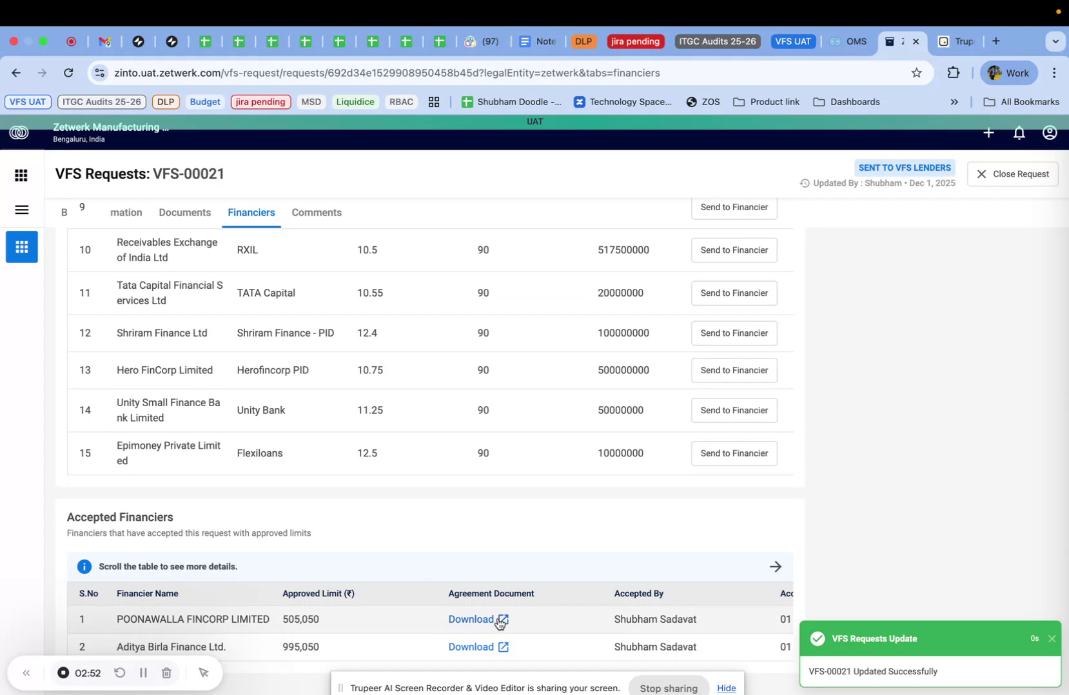Screen dimensions: 1069x695
Task: Open the external link icon beside first Download
Action: tap(503, 620)
